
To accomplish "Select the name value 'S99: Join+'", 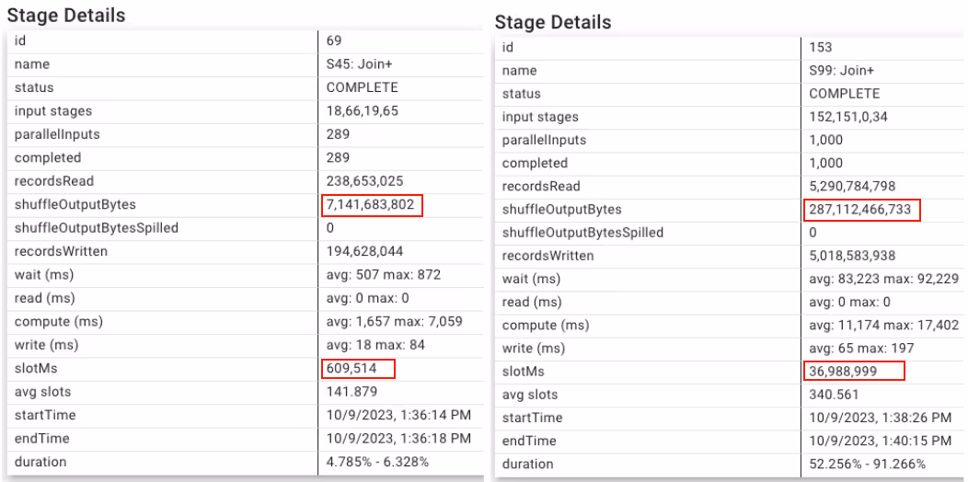I will coord(841,70).
